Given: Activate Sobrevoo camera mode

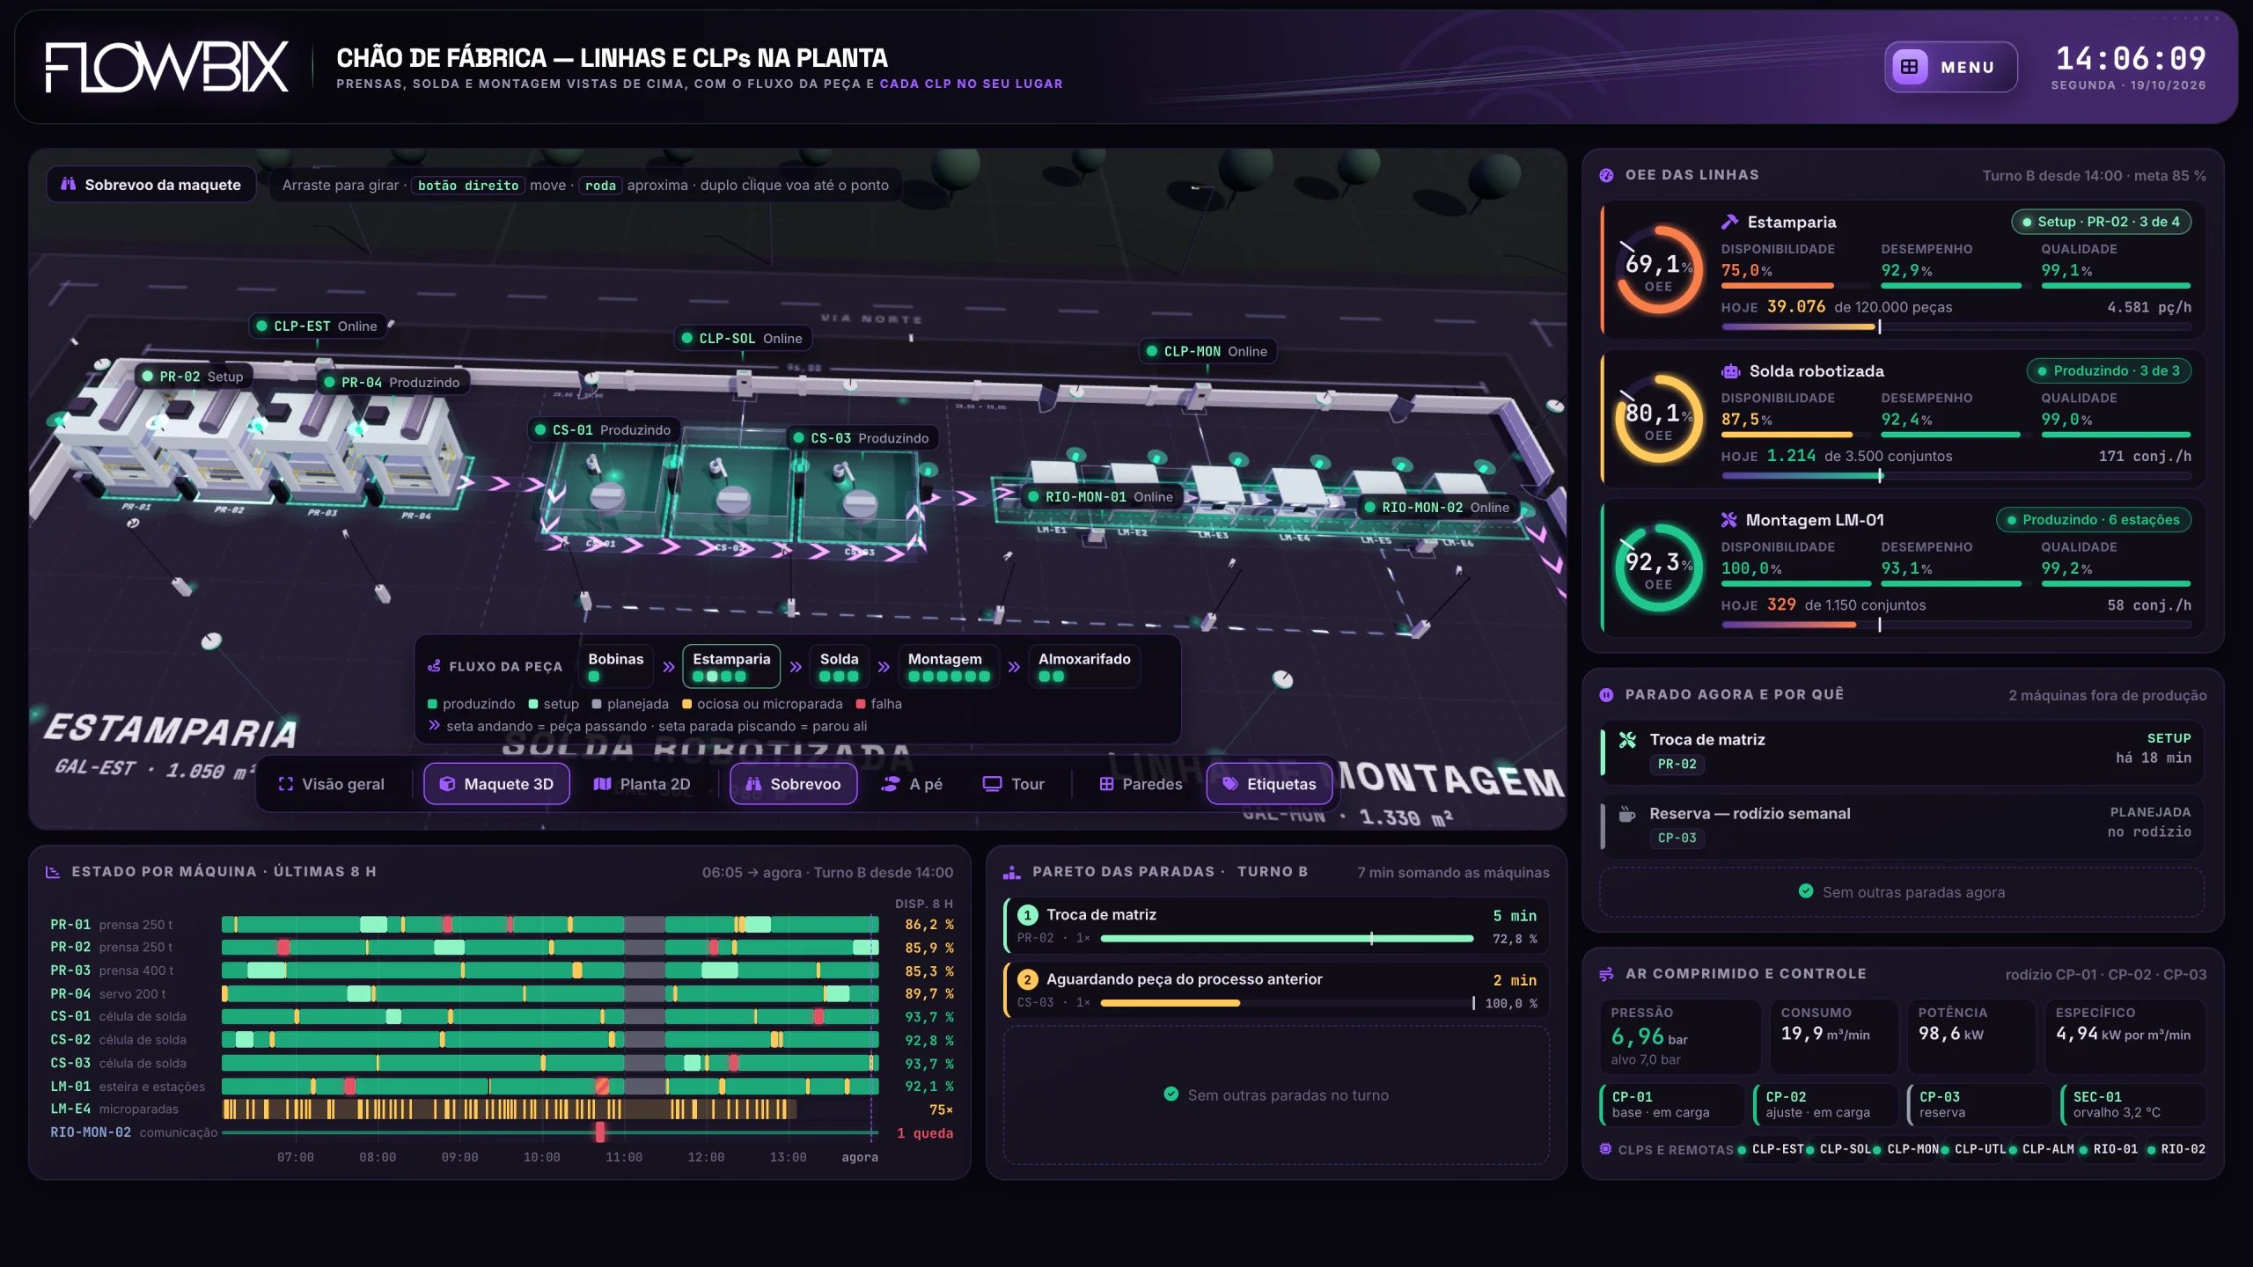Looking at the screenshot, I should click(x=793, y=784).
